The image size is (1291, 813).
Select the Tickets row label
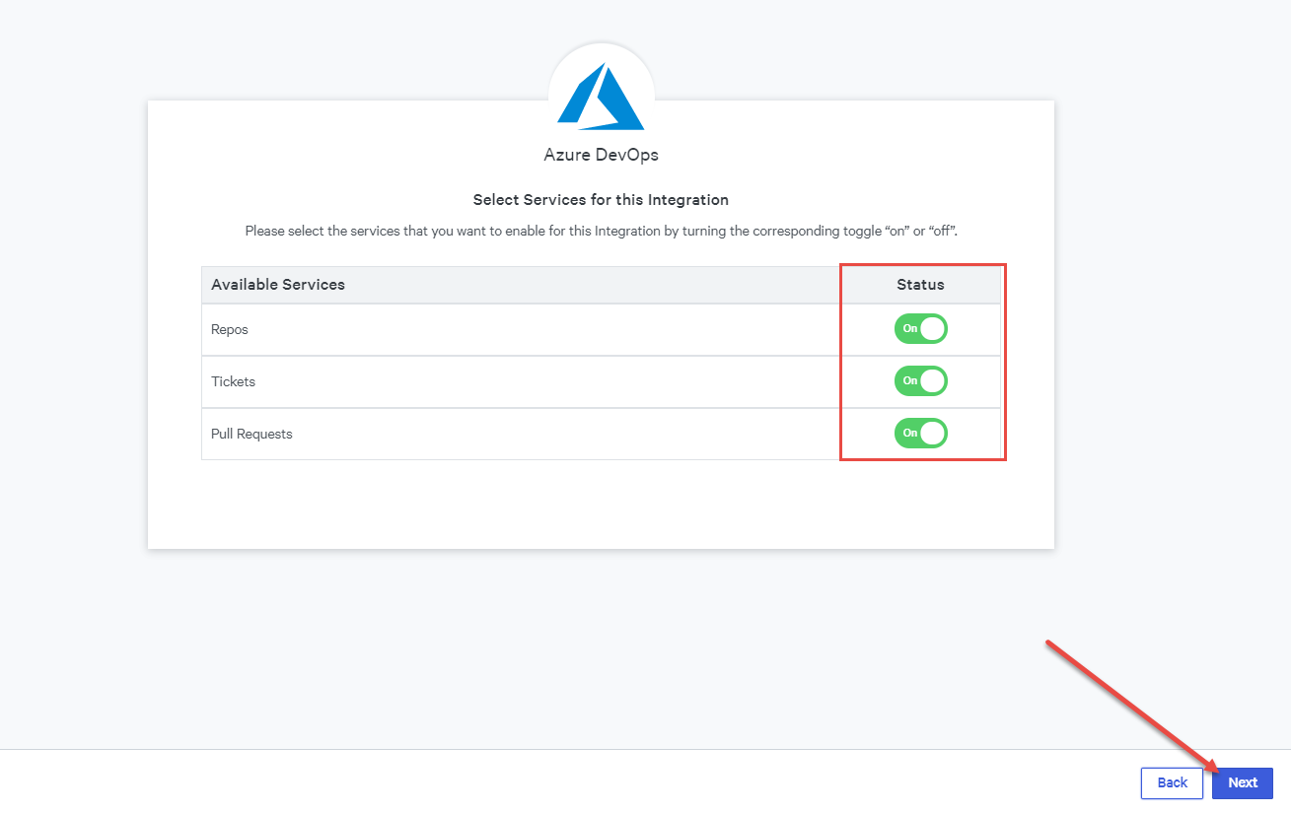234,382
